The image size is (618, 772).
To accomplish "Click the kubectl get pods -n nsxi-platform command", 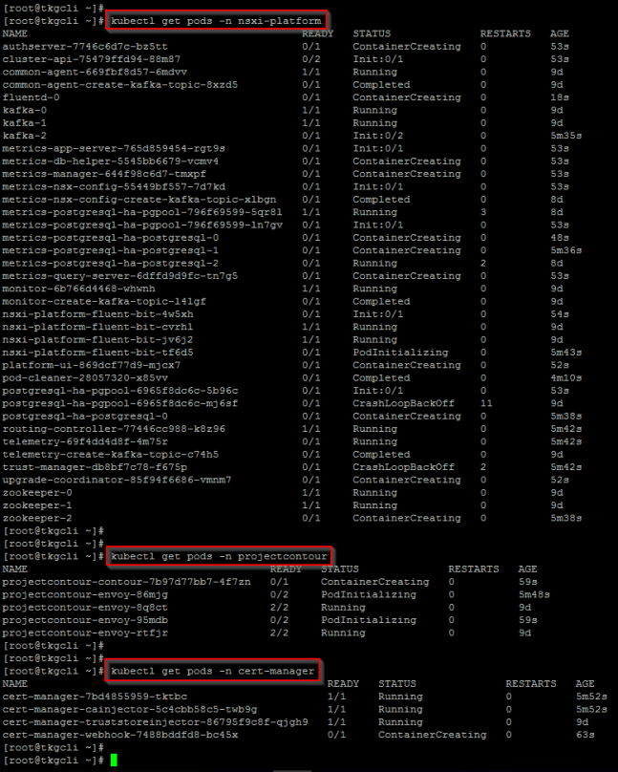I will [x=217, y=21].
